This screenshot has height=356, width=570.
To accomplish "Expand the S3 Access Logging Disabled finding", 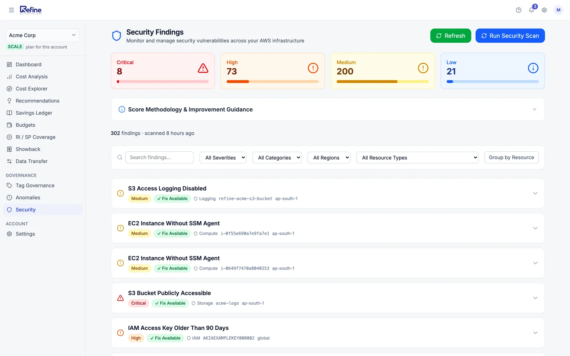I will point(535,193).
